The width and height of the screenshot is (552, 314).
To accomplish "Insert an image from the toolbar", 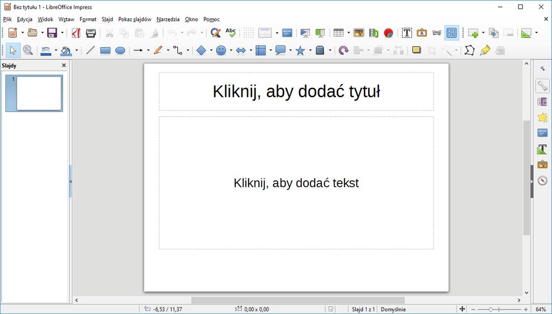I will click(x=358, y=33).
